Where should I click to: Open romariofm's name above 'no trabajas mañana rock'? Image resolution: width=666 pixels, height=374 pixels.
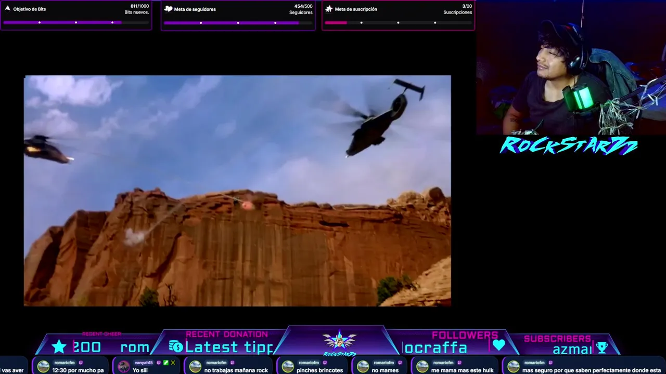pos(216,363)
